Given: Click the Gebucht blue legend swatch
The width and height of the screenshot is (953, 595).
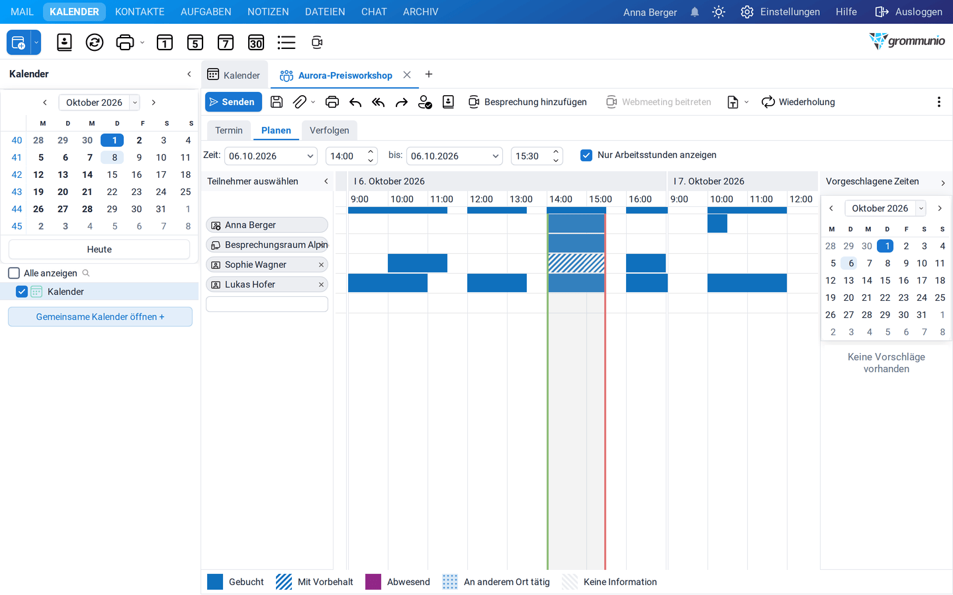Looking at the screenshot, I should (x=215, y=582).
